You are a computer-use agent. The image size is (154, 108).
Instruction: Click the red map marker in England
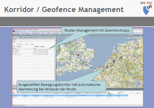tap(78, 55)
